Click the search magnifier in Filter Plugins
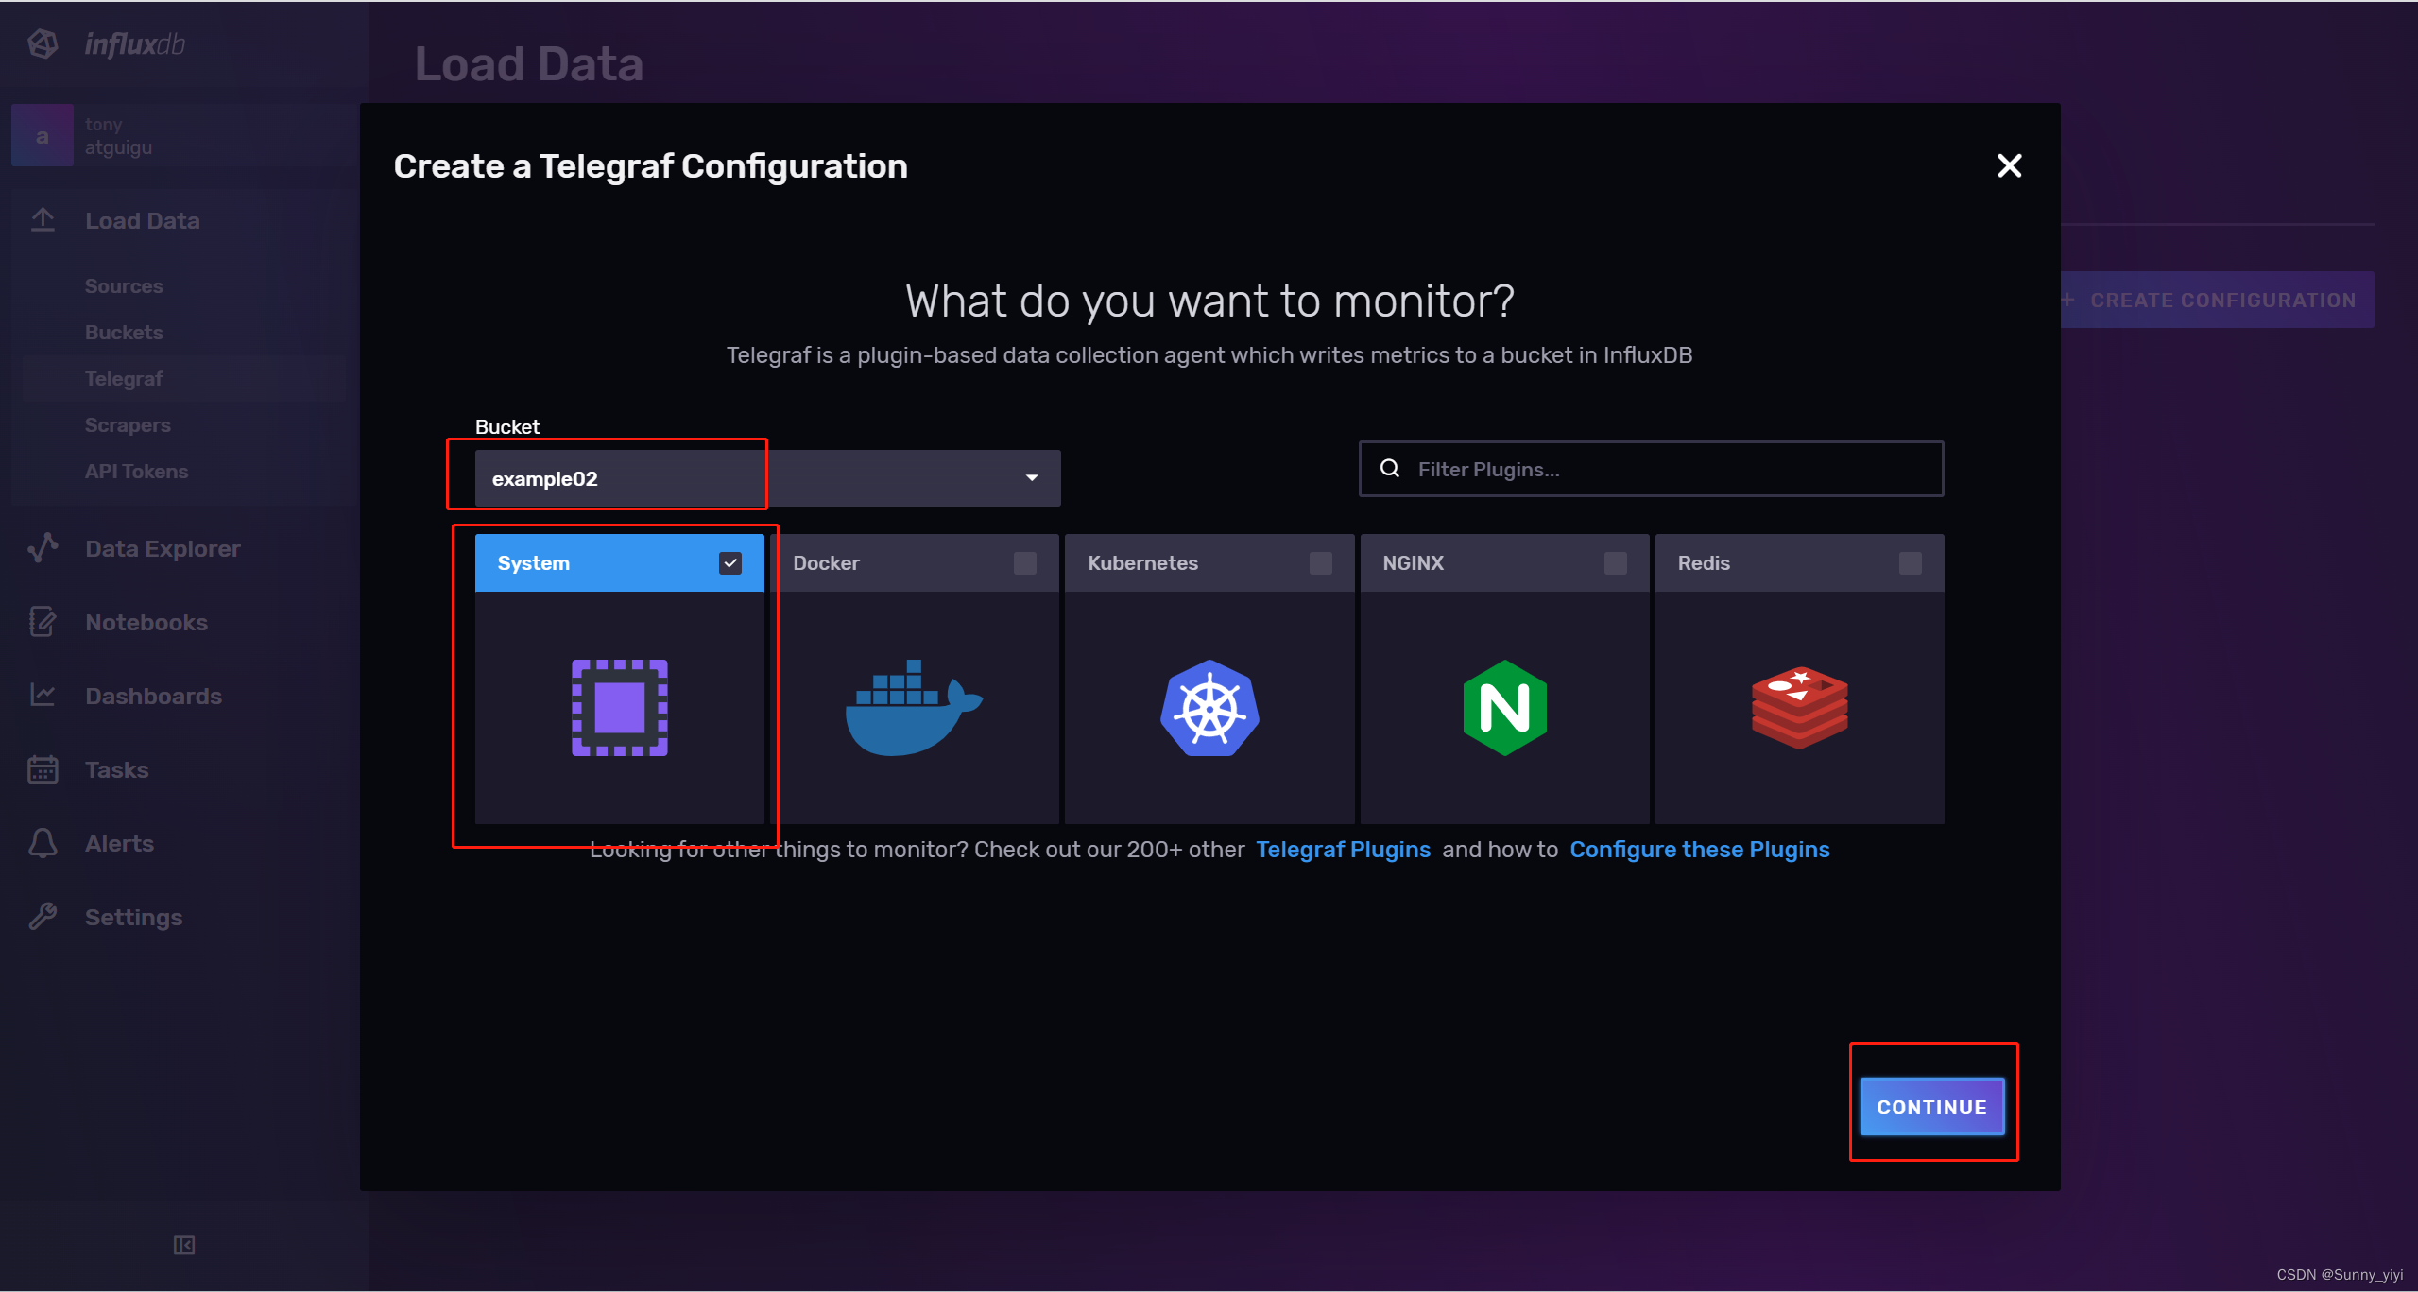The width and height of the screenshot is (2418, 1292). point(1390,469)
